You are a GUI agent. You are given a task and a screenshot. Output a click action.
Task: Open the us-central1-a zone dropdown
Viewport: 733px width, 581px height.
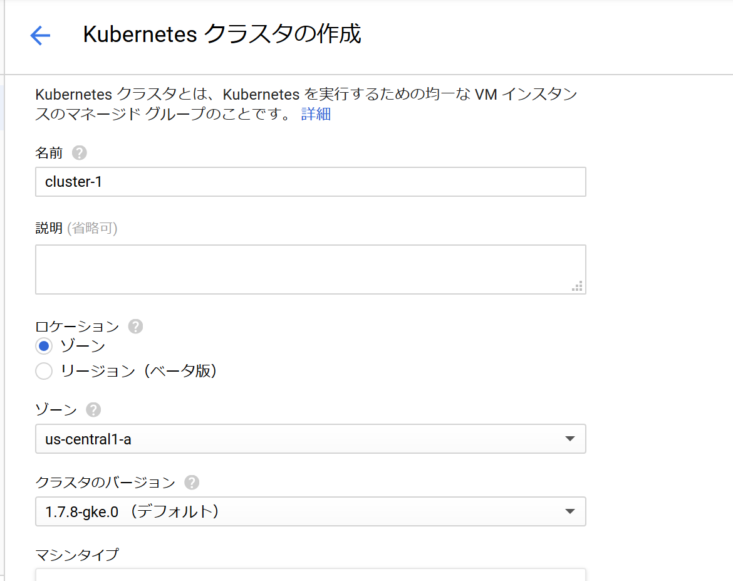tap(311, 439)
